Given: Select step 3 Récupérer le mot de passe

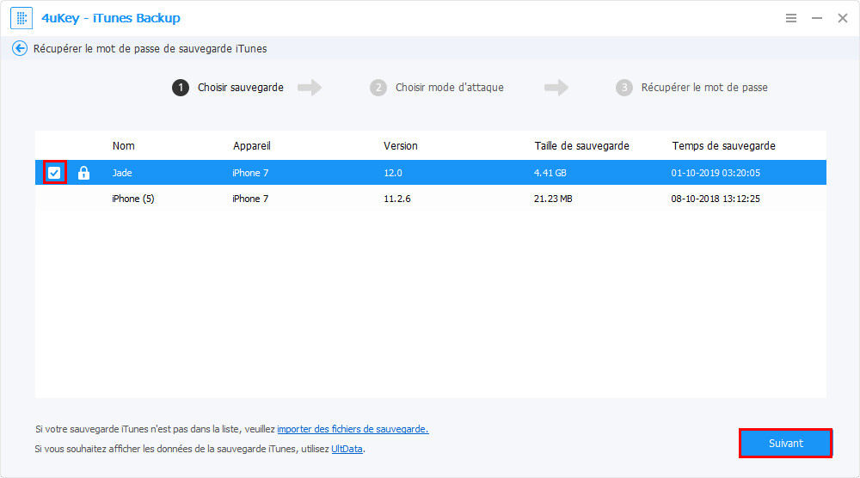Looking at the screenshot, I should [691, 88].
